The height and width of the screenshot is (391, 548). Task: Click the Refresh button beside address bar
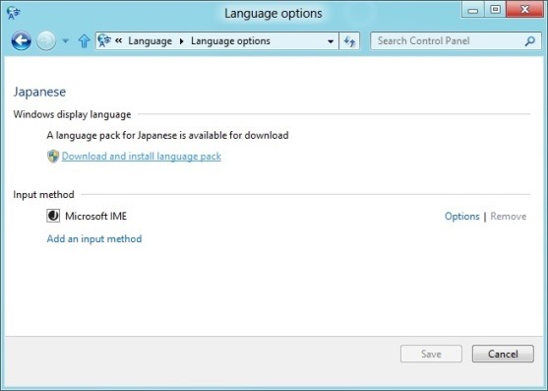tap(349, 41)
